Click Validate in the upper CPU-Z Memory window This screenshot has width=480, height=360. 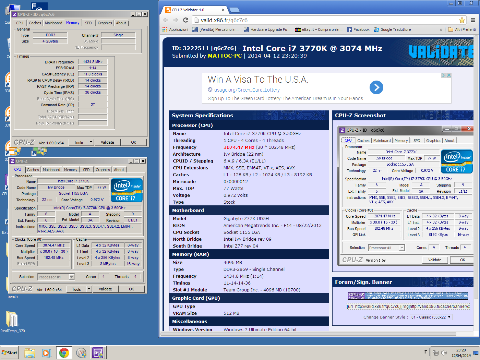coord(107,142)
